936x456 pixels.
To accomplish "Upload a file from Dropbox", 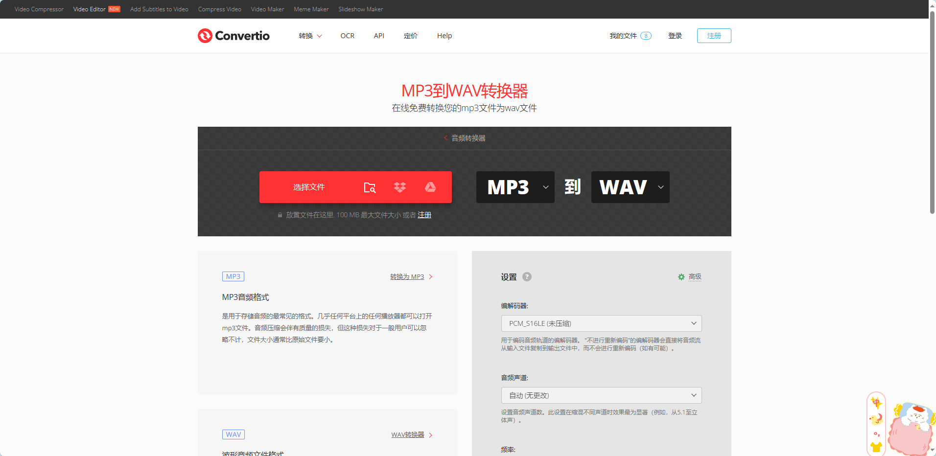I will 400,187.
